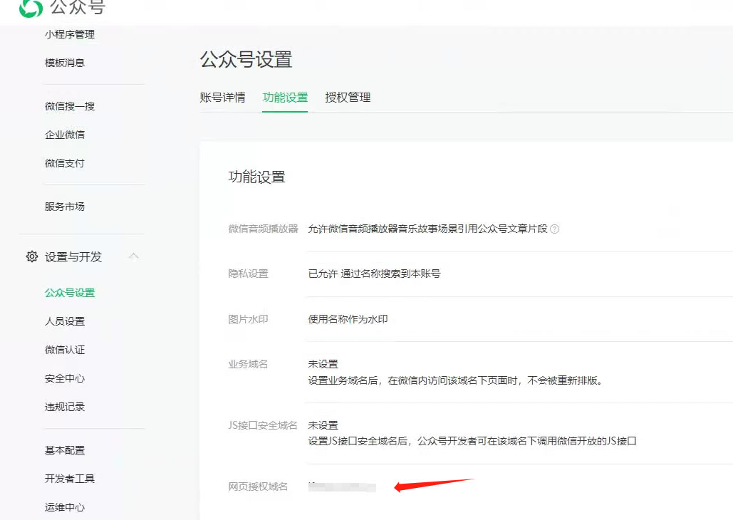Select 公众号设置 in the sidebar
This screenshot has width=733, height=520.
pos(70,293)
